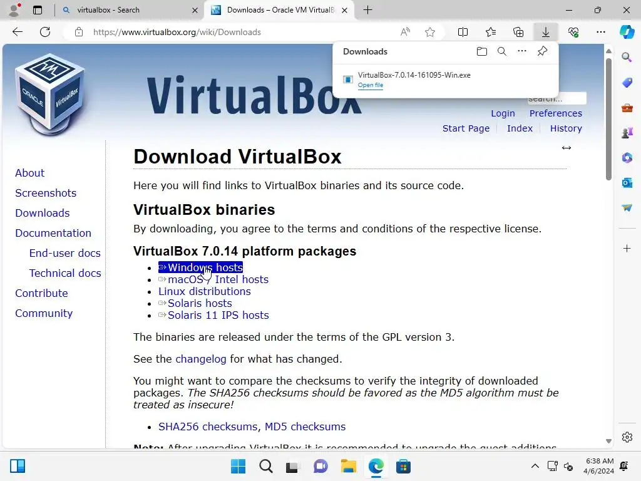Click Solaris 11 IPS hosts link

(x=213, y=315)
